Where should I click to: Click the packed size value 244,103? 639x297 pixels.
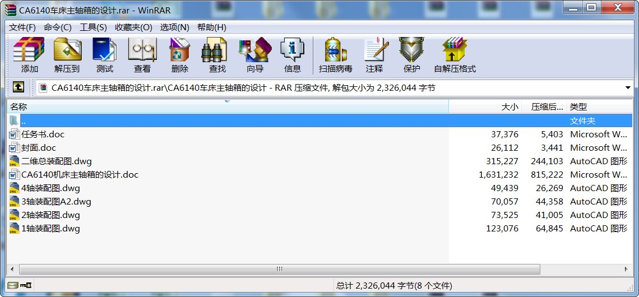[x=547, y=161]
